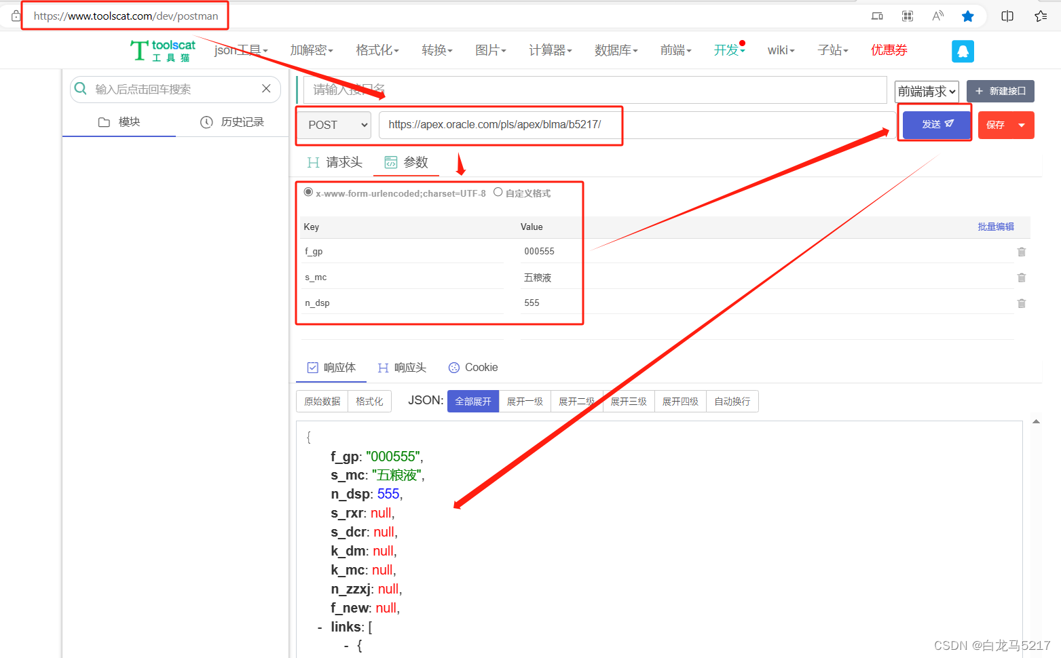Expand the 保存 button dropdown arrow
This screenshot has width=1061, height=658.
(x=1022, y=125)
